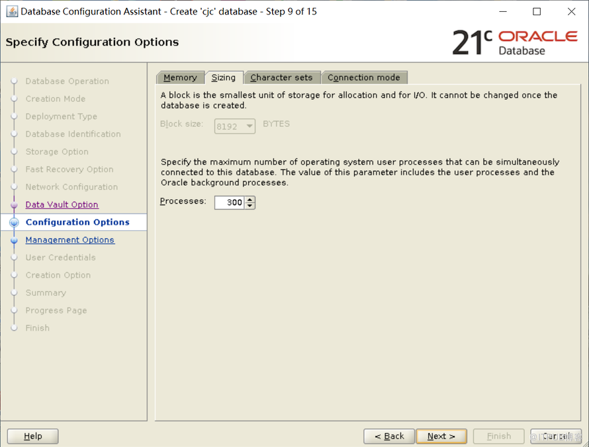This screenshot has width=589, height=447.
Task: Click the User Credentials step label
Action: [60, 257]
